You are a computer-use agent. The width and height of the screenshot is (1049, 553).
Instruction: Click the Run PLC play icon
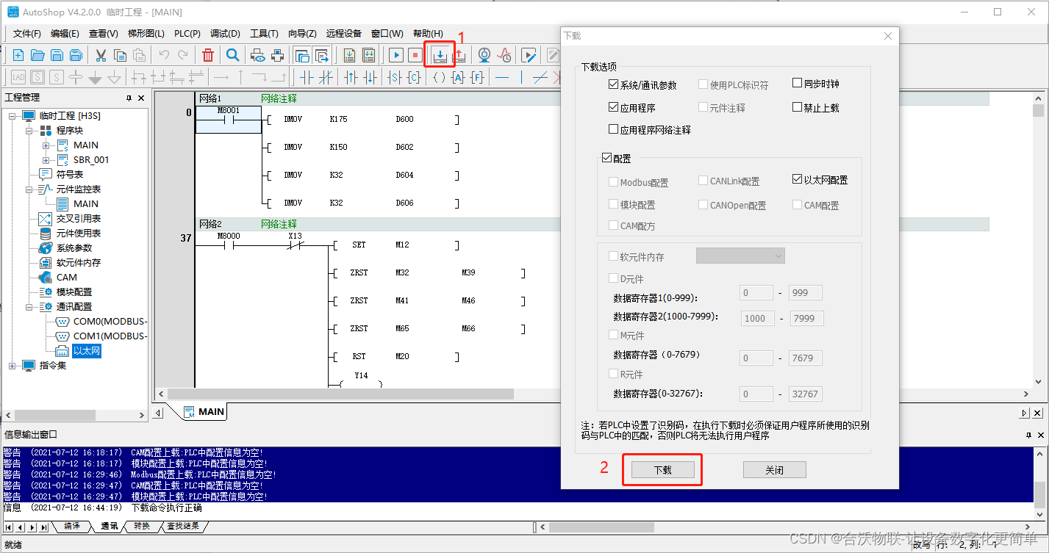pyautogui.click(x=396, y=55)
